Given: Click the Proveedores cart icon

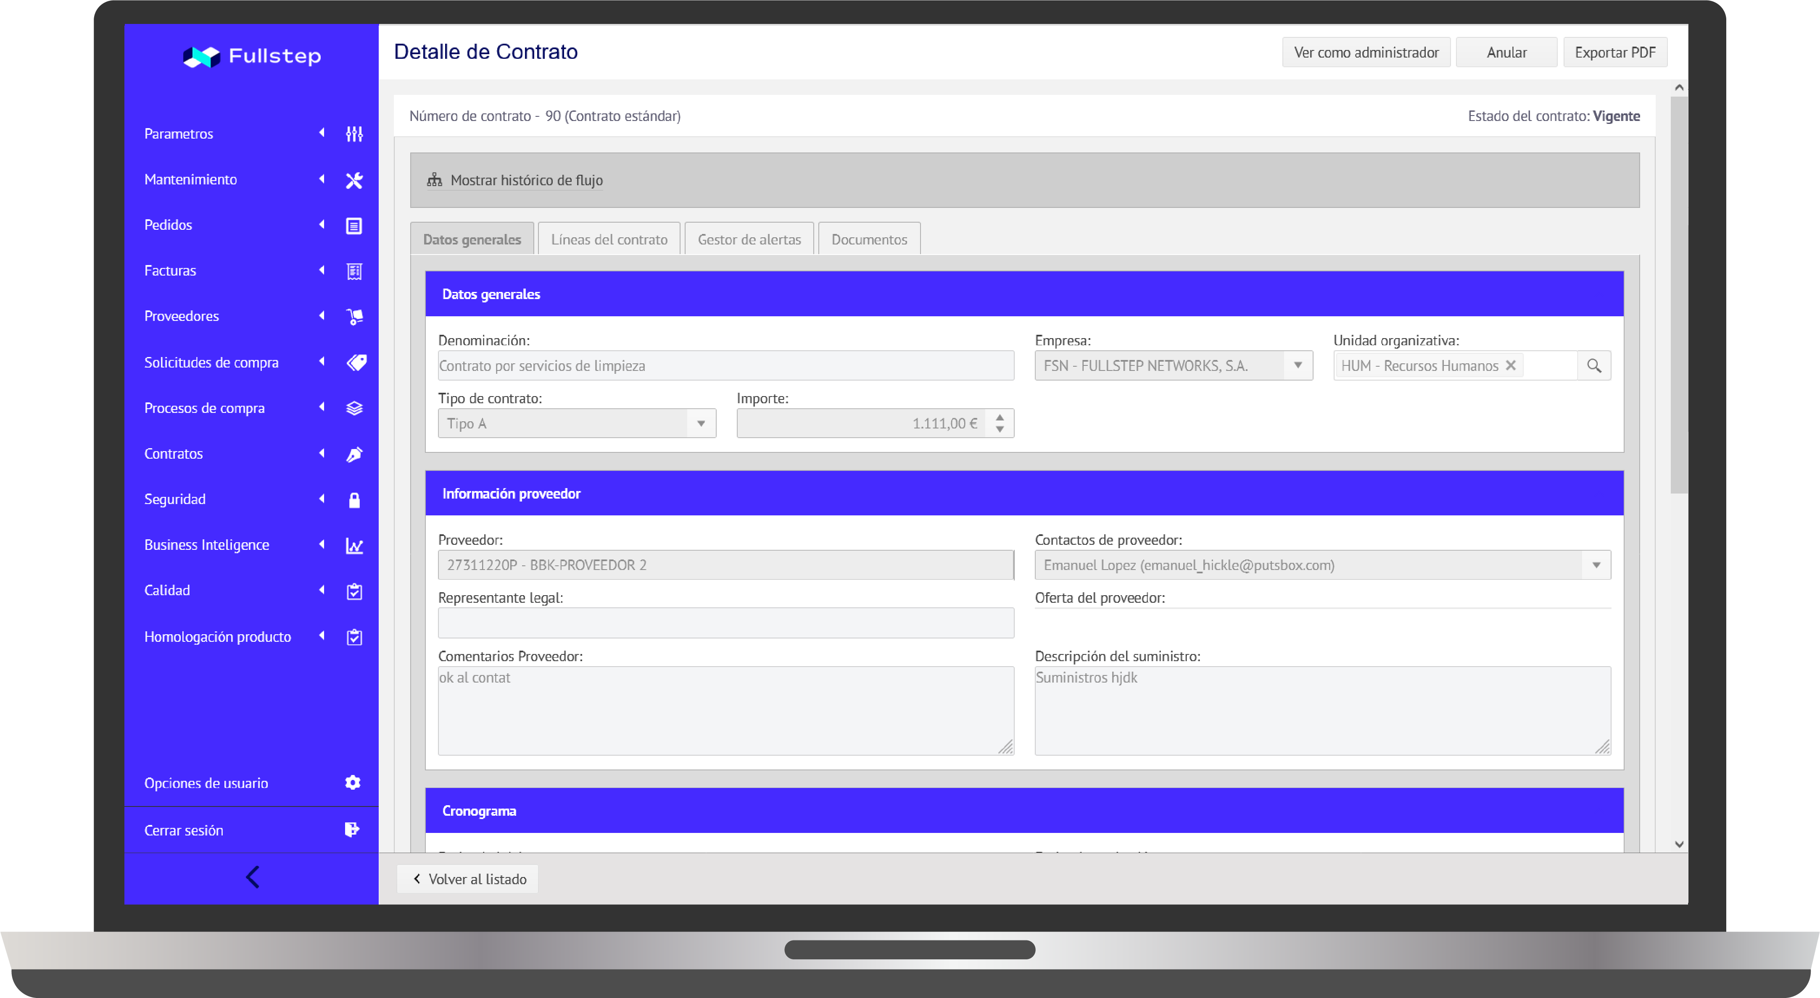Looking at the screenshot, I should pos(354,317).
